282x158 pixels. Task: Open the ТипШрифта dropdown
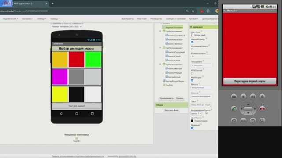[201, 65]
